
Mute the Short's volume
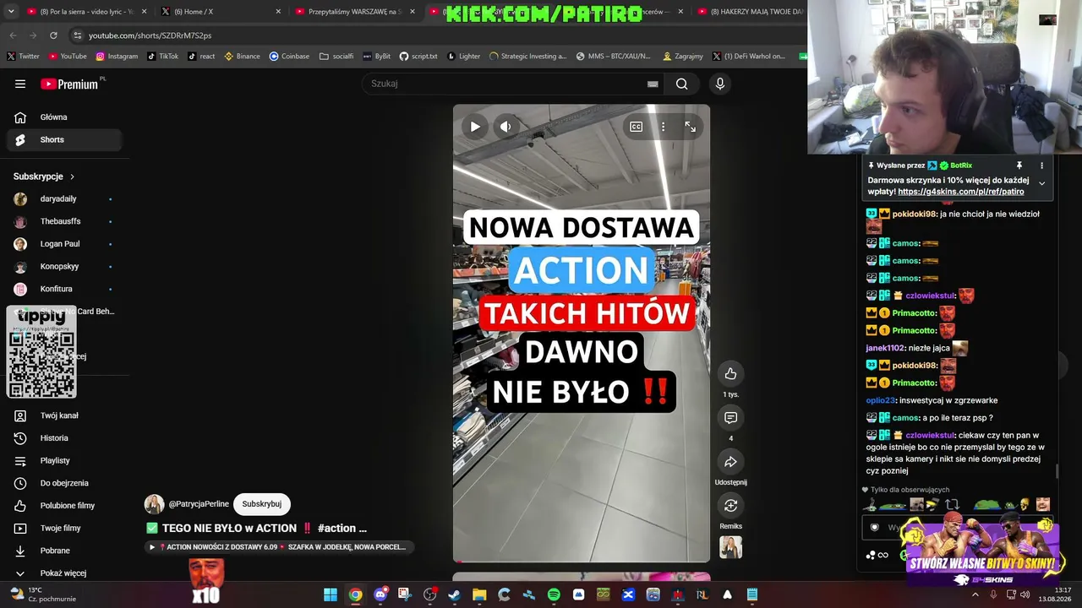[x=505, y=127]
